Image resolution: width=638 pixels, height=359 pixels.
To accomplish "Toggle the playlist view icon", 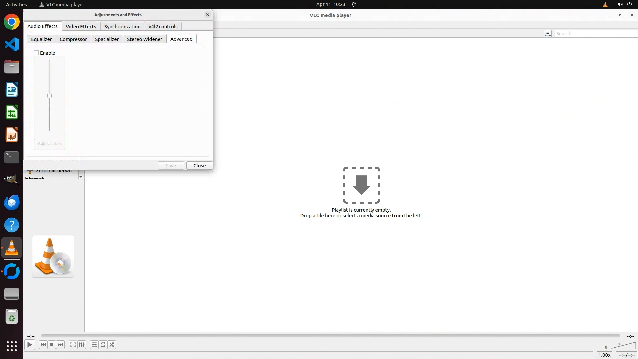I will tap(94, 345).
